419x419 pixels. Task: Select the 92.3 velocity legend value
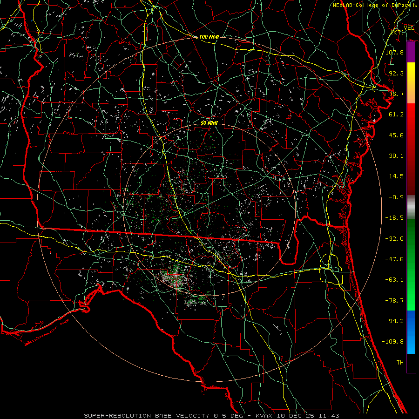coord(396,73)
